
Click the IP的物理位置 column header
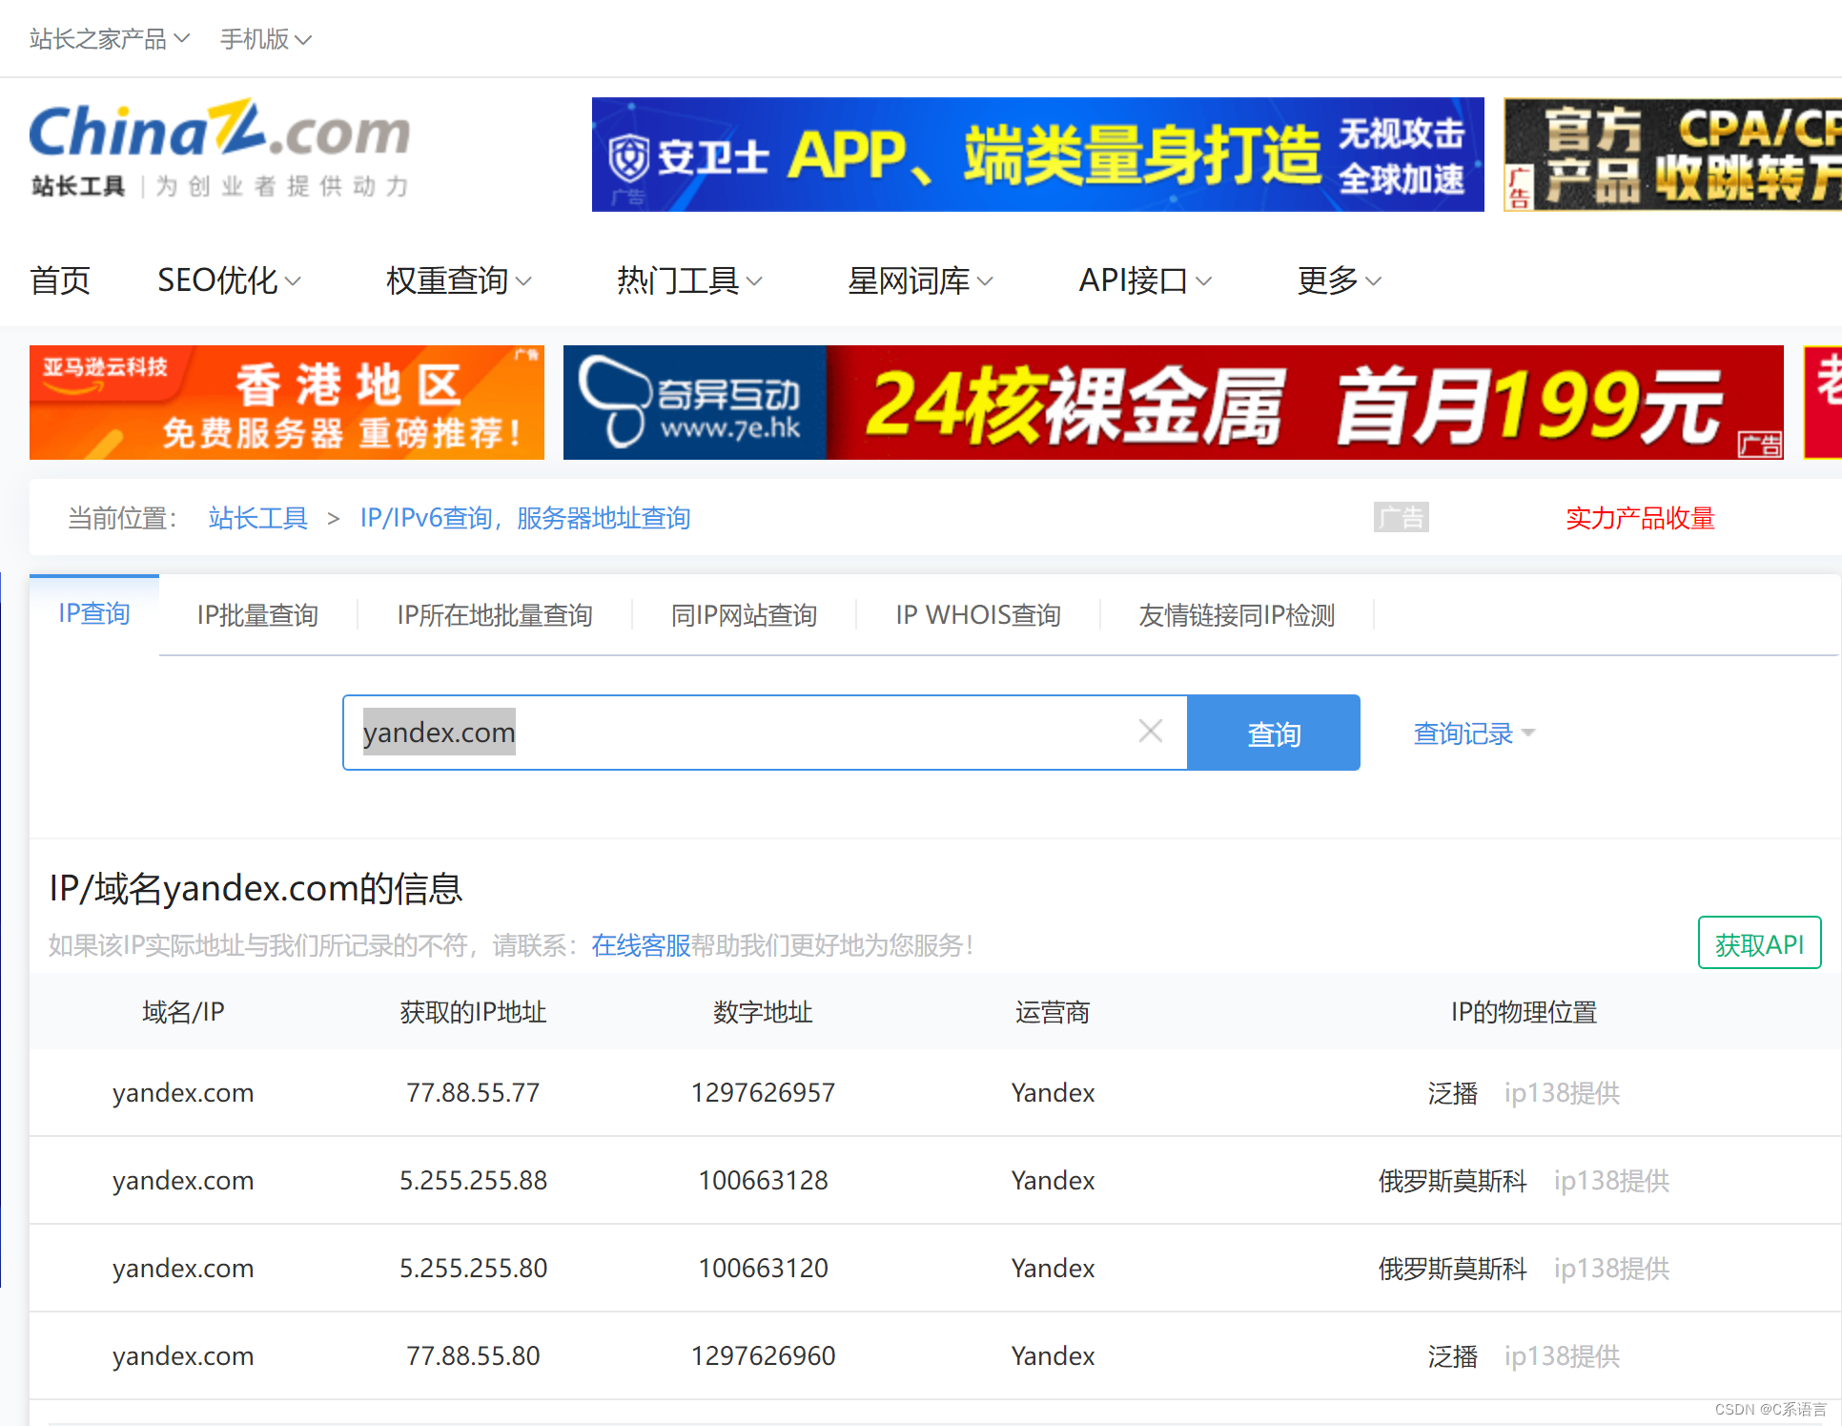1524,1012
